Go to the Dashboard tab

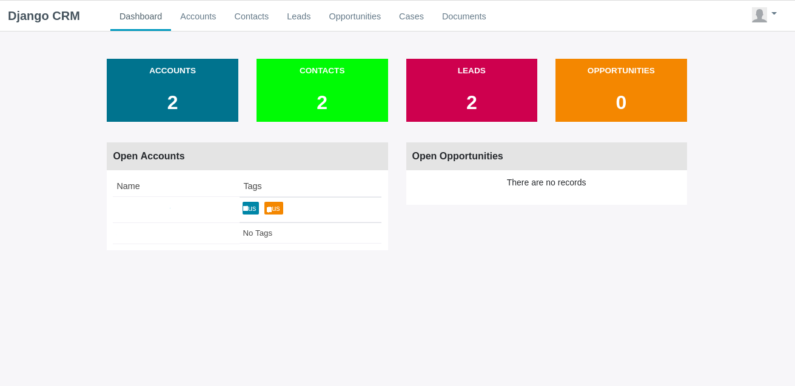pos(141,16)
